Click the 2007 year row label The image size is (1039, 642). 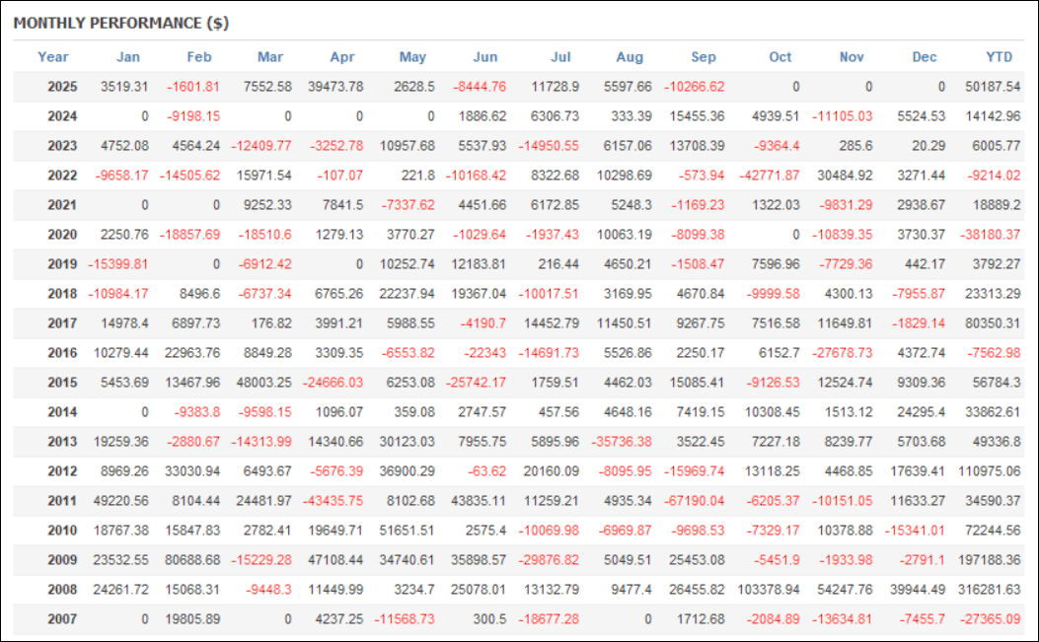tap(63, 618)
